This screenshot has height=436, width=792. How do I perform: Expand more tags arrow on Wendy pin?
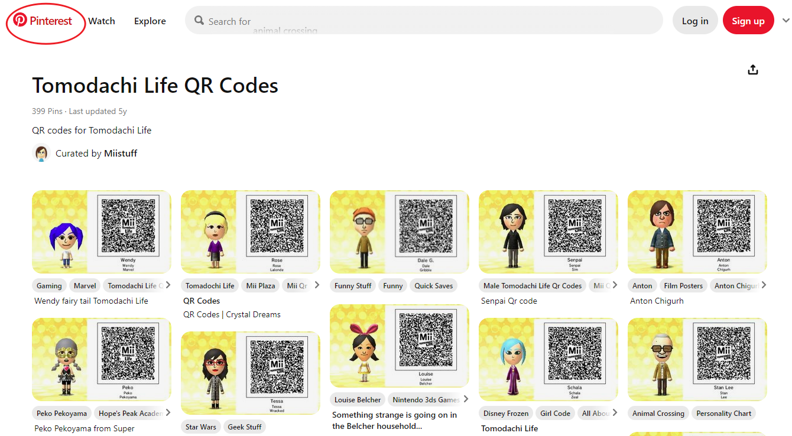[x=168, y=285]
